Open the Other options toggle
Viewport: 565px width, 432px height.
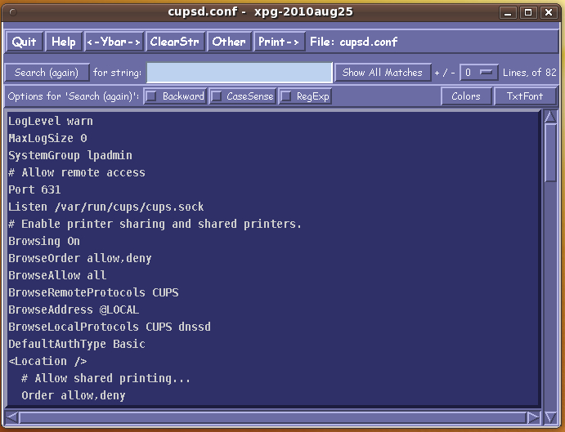(x=228, y=42)
